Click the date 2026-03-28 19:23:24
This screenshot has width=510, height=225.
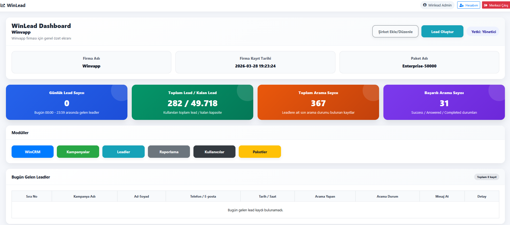(x=255, y=66)
